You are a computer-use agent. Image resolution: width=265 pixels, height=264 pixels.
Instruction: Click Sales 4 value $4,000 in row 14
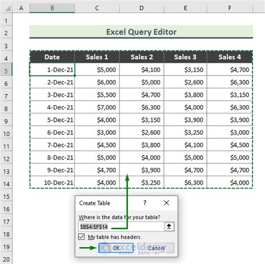point(230,182)
